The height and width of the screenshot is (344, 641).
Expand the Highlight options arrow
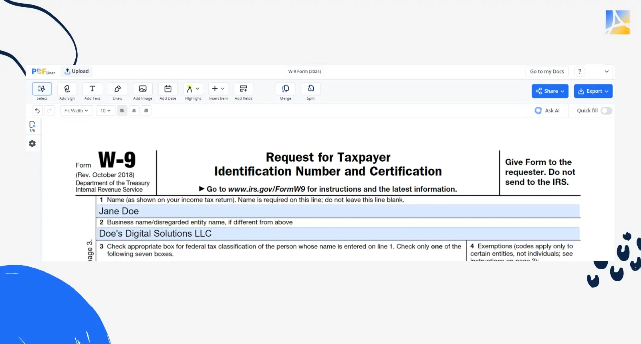coord(198,89)
